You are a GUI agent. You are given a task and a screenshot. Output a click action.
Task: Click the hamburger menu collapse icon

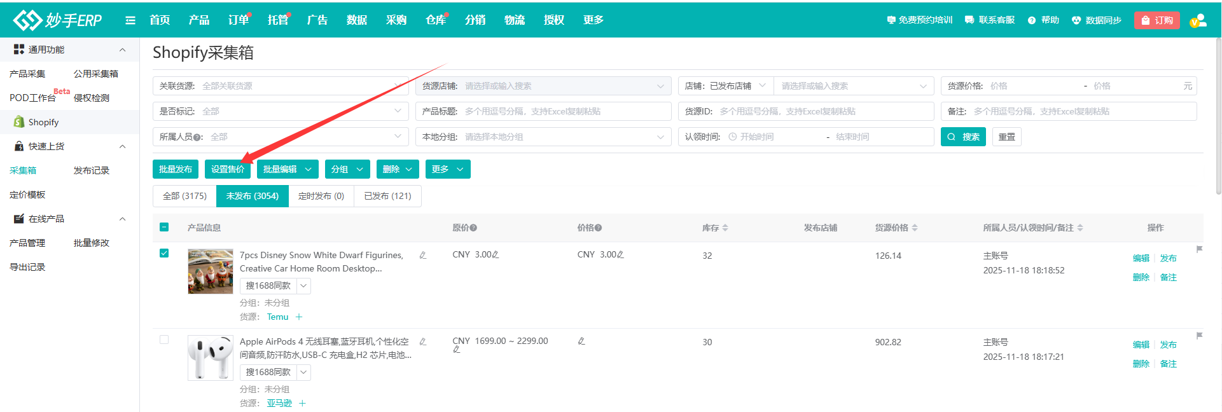pyautogui.click(x=130, y=20)
